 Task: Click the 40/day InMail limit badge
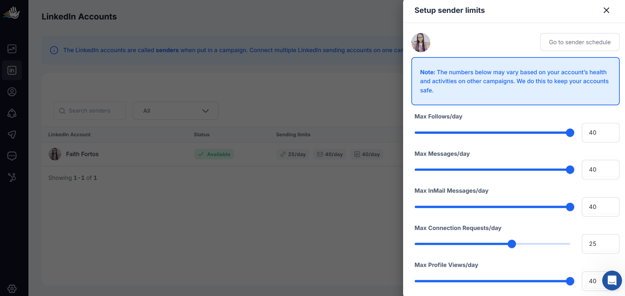[367, 154]
